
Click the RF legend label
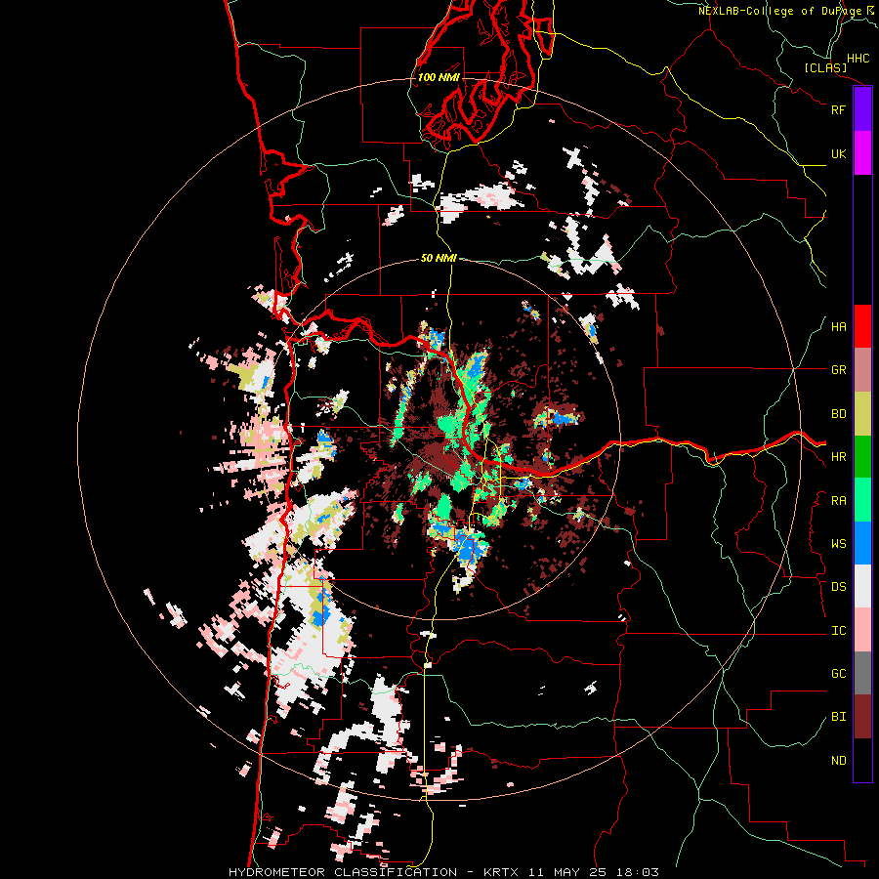[x=838, y=109]
